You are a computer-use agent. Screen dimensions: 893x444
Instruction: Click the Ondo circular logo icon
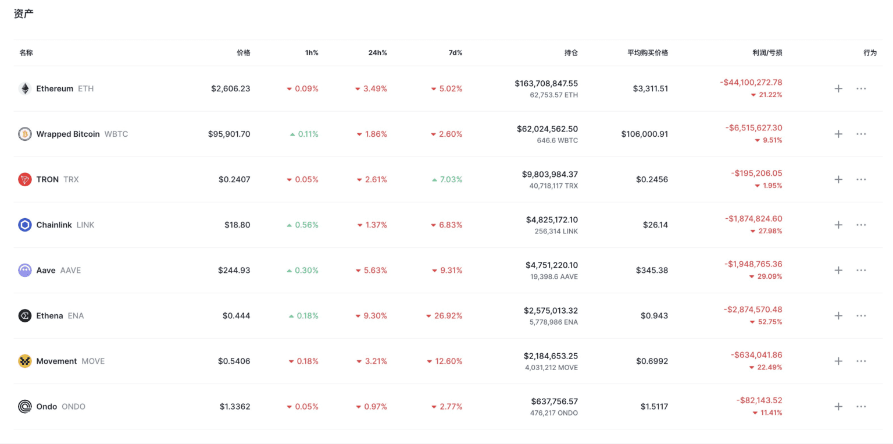24,406
